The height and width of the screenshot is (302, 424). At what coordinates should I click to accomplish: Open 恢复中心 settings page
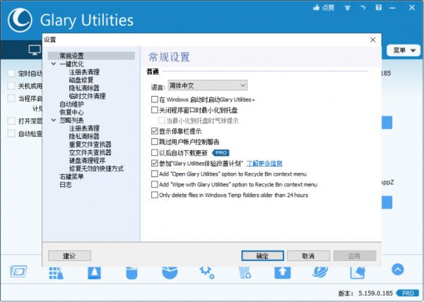tap(71, 112)
